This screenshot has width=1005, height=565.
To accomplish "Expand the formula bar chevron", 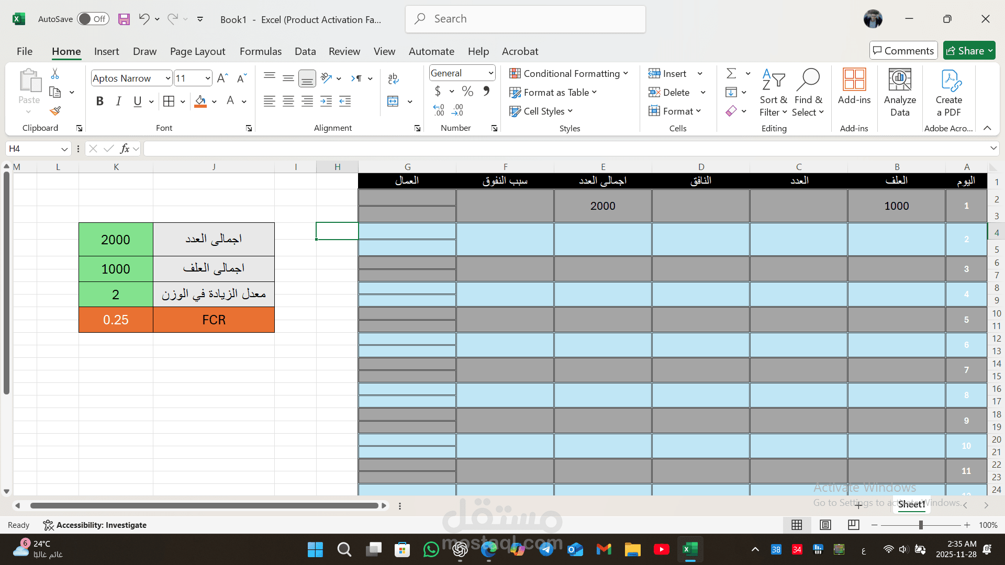I will [x=993, y=149].
